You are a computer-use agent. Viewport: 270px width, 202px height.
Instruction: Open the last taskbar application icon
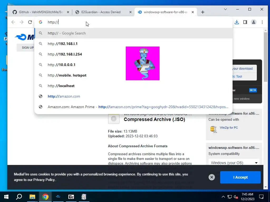[x=84, y=197]
